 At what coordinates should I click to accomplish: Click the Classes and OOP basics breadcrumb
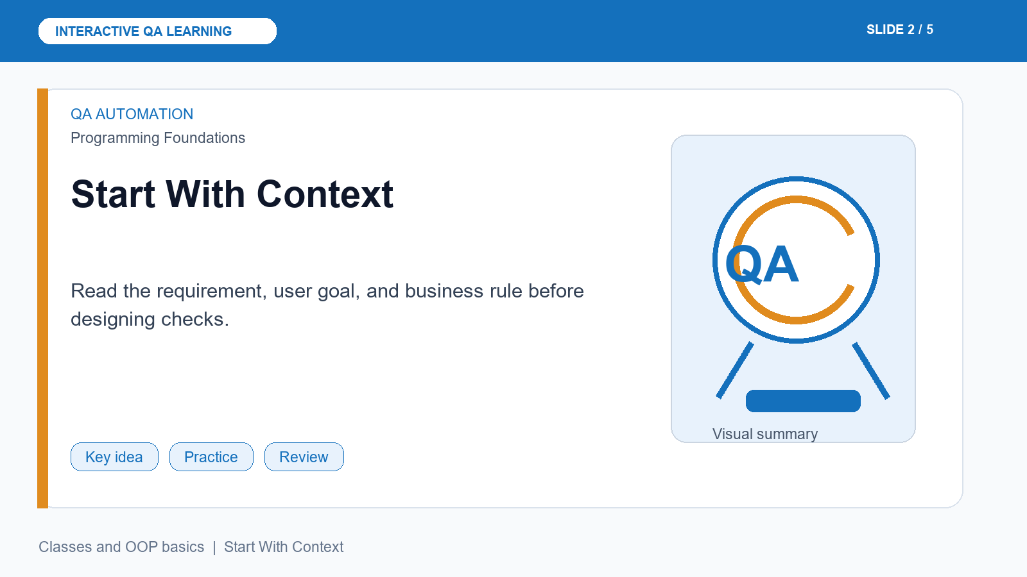(121, 547)
